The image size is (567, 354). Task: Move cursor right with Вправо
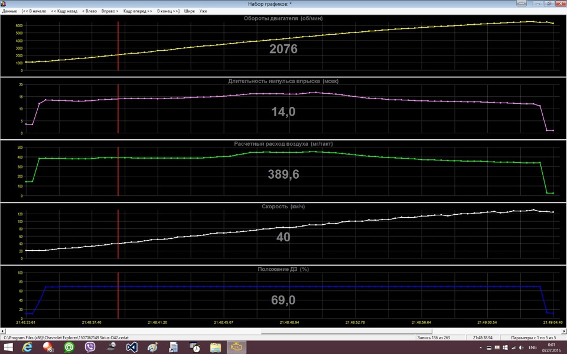[x=110, y=11]
